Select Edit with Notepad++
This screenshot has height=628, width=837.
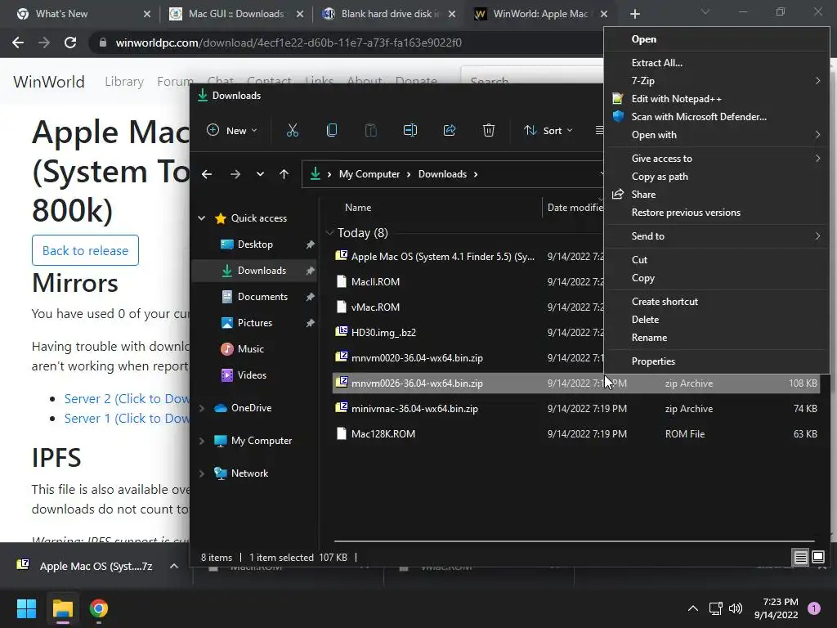pos(716,99)
